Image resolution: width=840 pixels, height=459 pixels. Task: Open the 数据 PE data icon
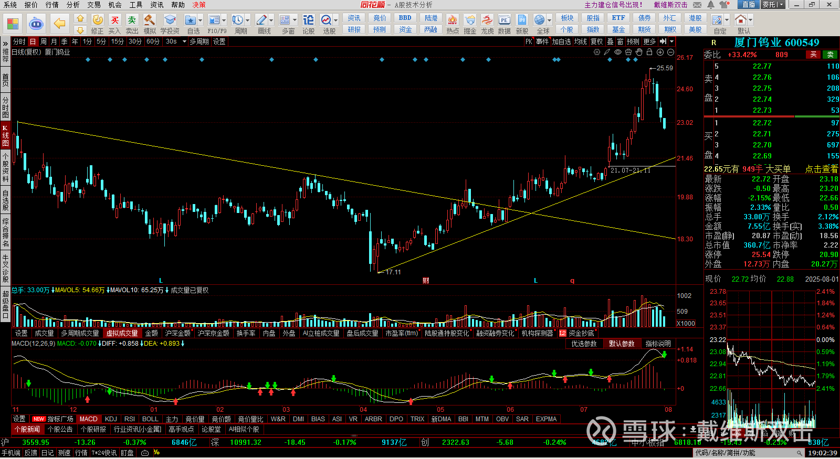point(505,20)
